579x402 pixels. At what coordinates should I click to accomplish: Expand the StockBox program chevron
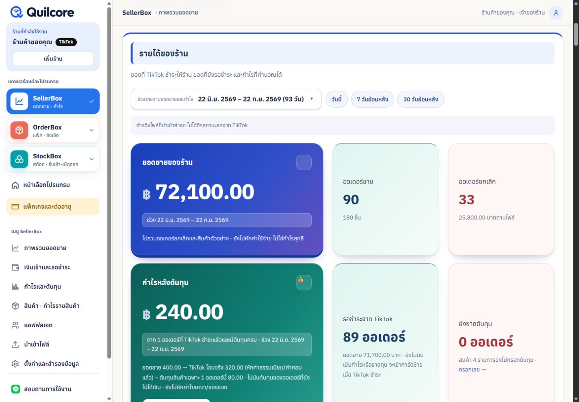(x=91, y=159)
